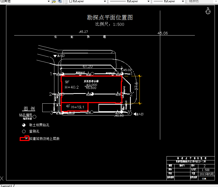
Task: Click the Make Object's Layer Current icon
Action: 54,1
